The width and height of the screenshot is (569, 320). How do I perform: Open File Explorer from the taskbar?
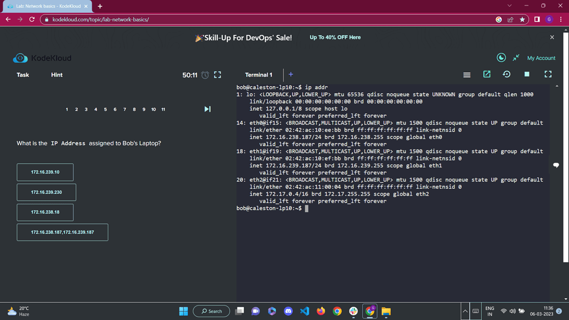386,311
